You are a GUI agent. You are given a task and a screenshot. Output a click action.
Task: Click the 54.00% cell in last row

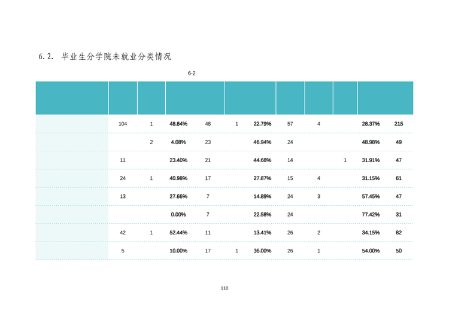point(371,251)
